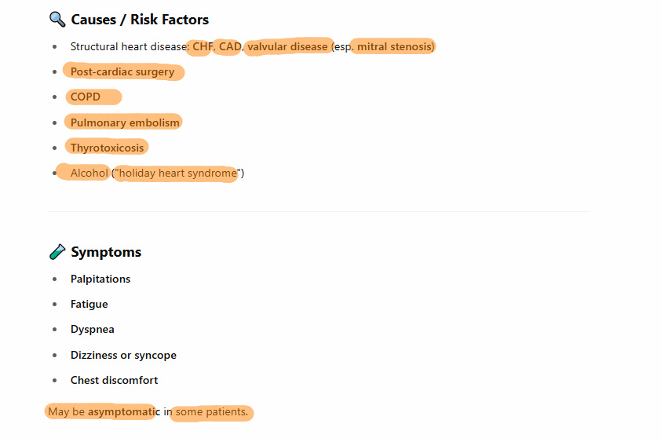Click the "Fatigue" symptom bullet
The height and width of the screenshot is (442, 661).
[x=89, y=304]
